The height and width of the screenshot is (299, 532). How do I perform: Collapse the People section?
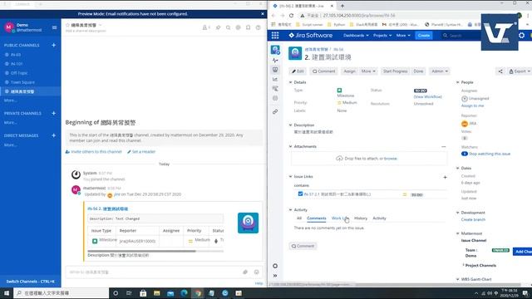pyautogui.click(x=457, y=82)
